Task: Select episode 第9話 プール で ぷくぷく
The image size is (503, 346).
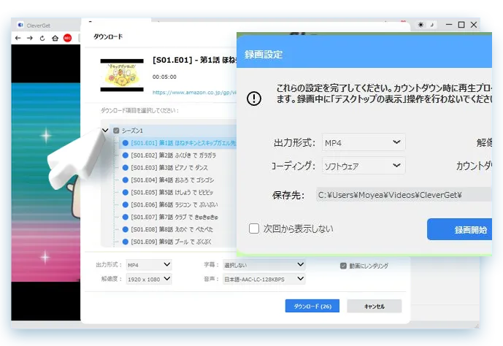Action: [x=172, y=242]
